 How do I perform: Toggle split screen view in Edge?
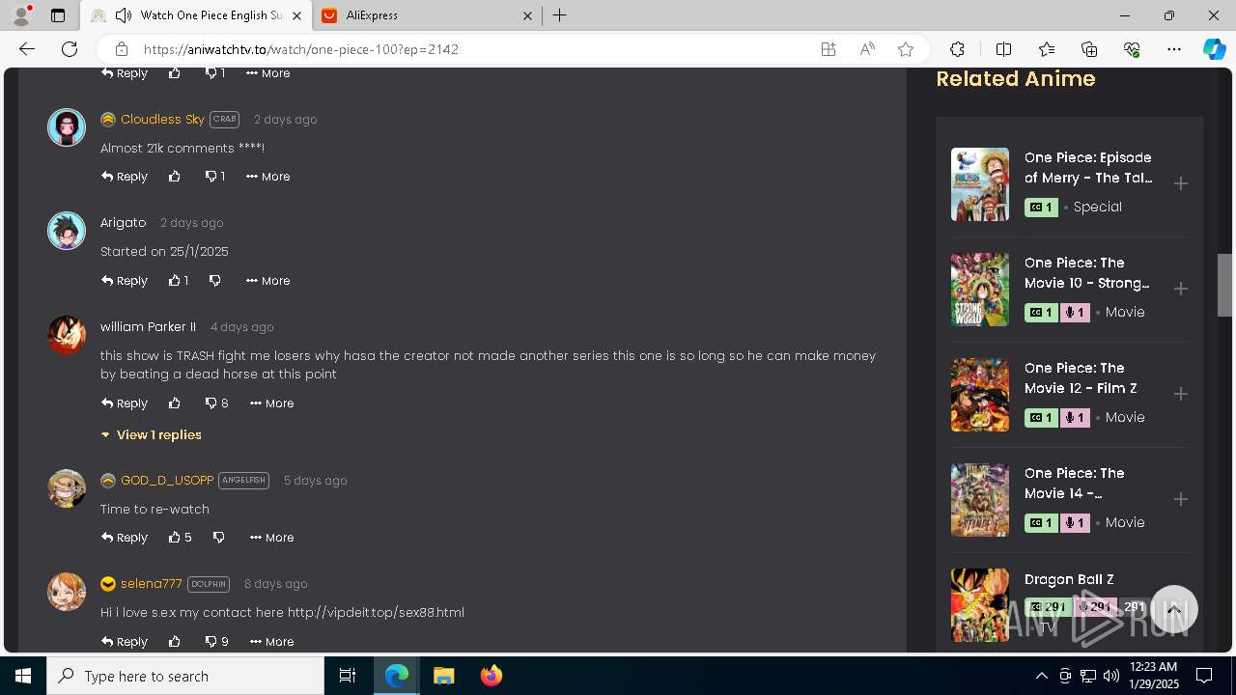click(x=1003, y=49)
